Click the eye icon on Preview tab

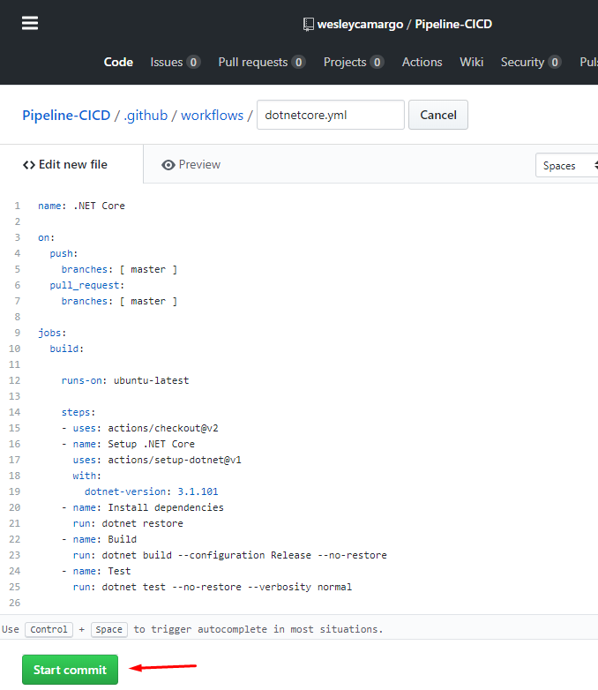pyautogui.click(x=168, y=165)
